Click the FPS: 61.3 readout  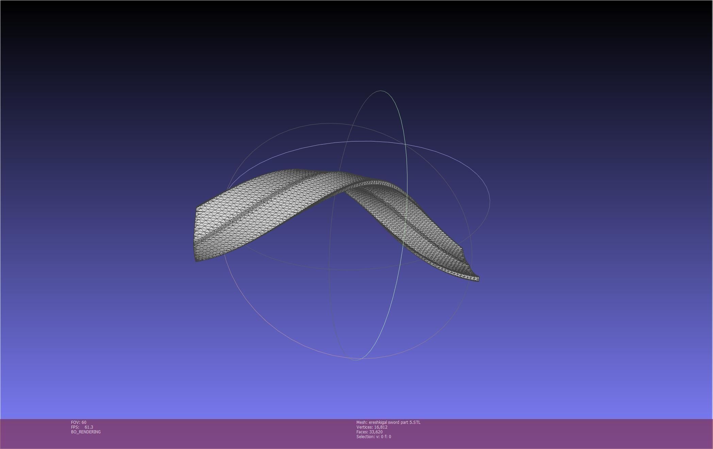point(82,427)
